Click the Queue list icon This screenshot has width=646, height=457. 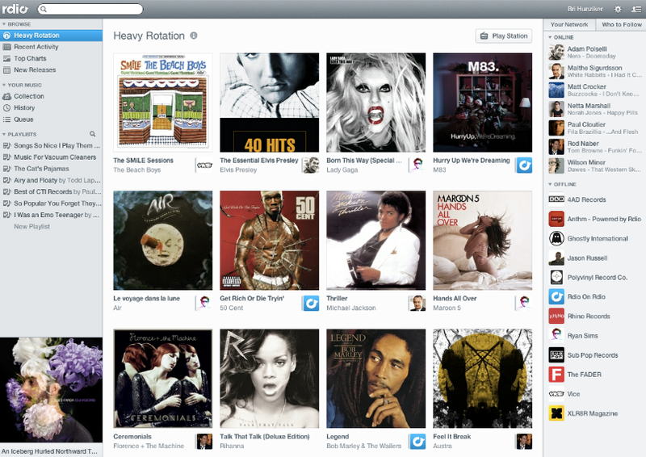6,119
